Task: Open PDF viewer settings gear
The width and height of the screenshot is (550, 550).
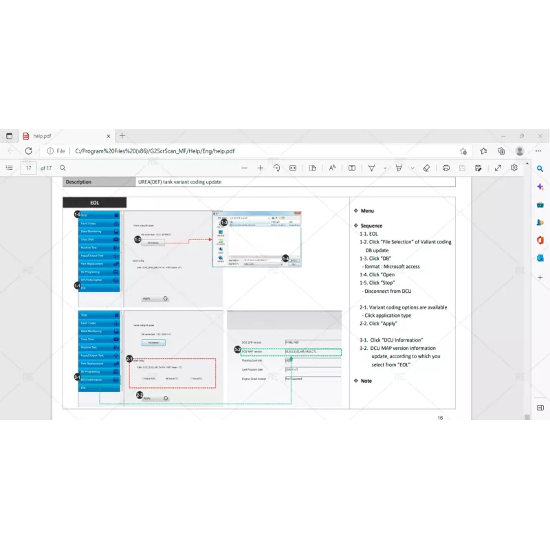Action: pyautogui.click(x=514, y=168)
